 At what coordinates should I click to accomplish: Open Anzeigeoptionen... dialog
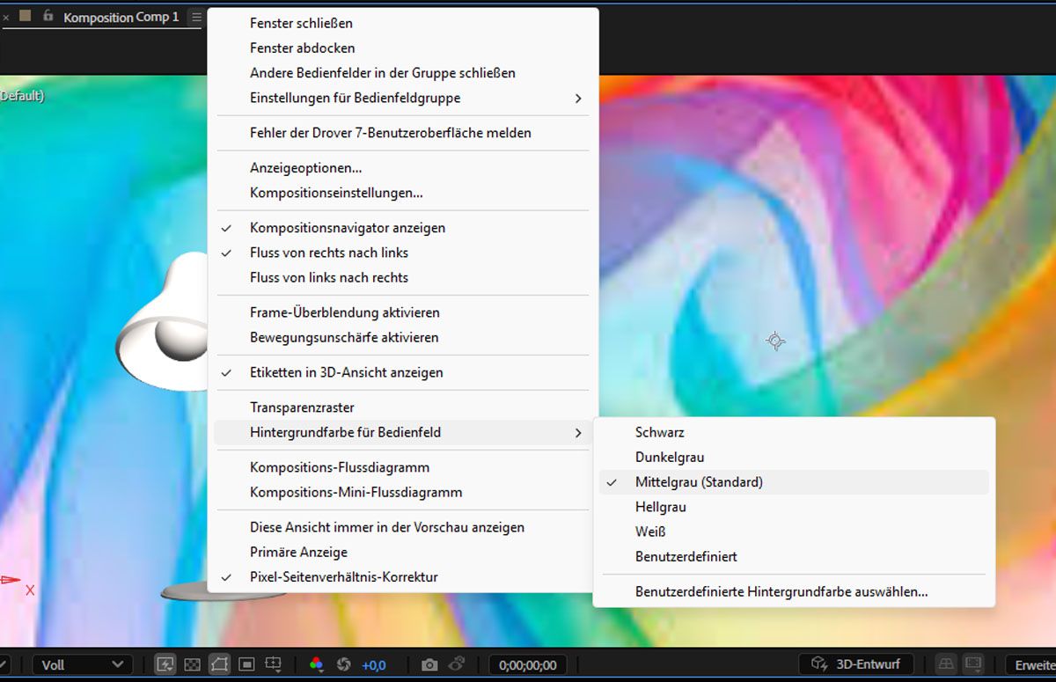[x=402, y=167]
